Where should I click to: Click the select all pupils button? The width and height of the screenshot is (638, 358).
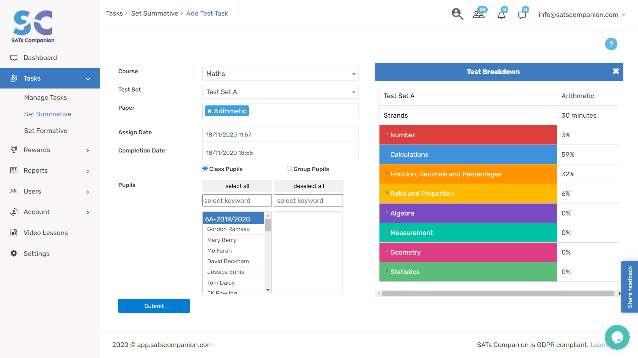click(237, 186)
